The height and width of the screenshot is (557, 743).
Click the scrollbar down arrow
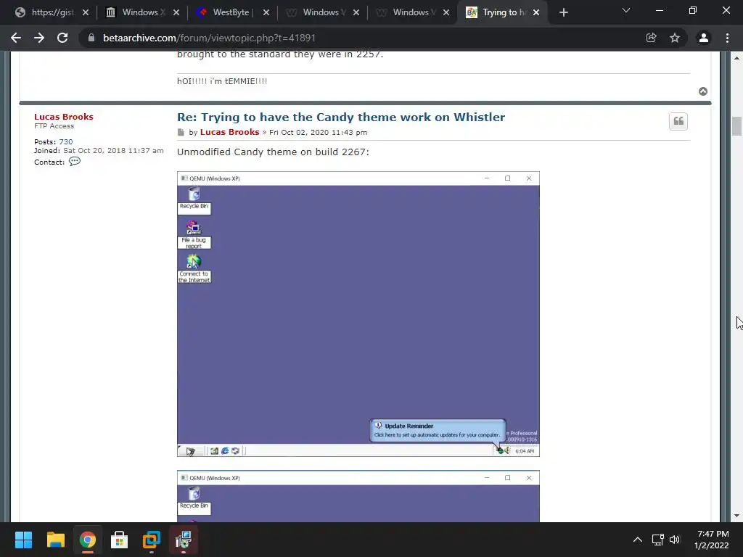coord(736,516)
